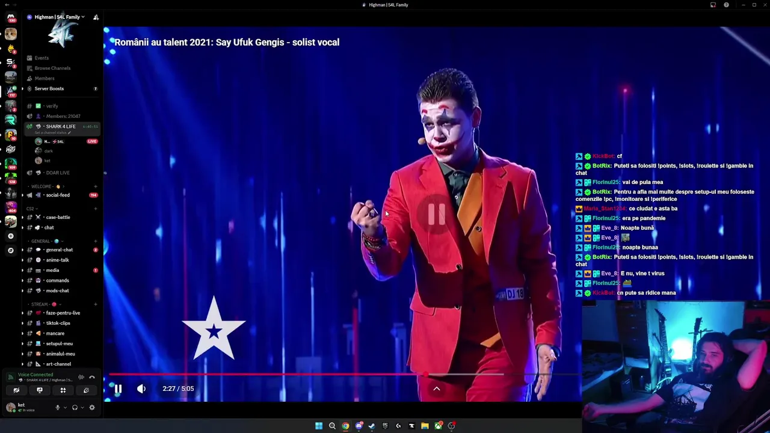
Task: Open Logitech G HUB from taskbar
Action: click(x=398, y=426)
